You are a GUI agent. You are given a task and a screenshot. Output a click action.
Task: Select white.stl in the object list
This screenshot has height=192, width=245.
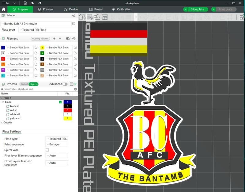tap(15, 114)
